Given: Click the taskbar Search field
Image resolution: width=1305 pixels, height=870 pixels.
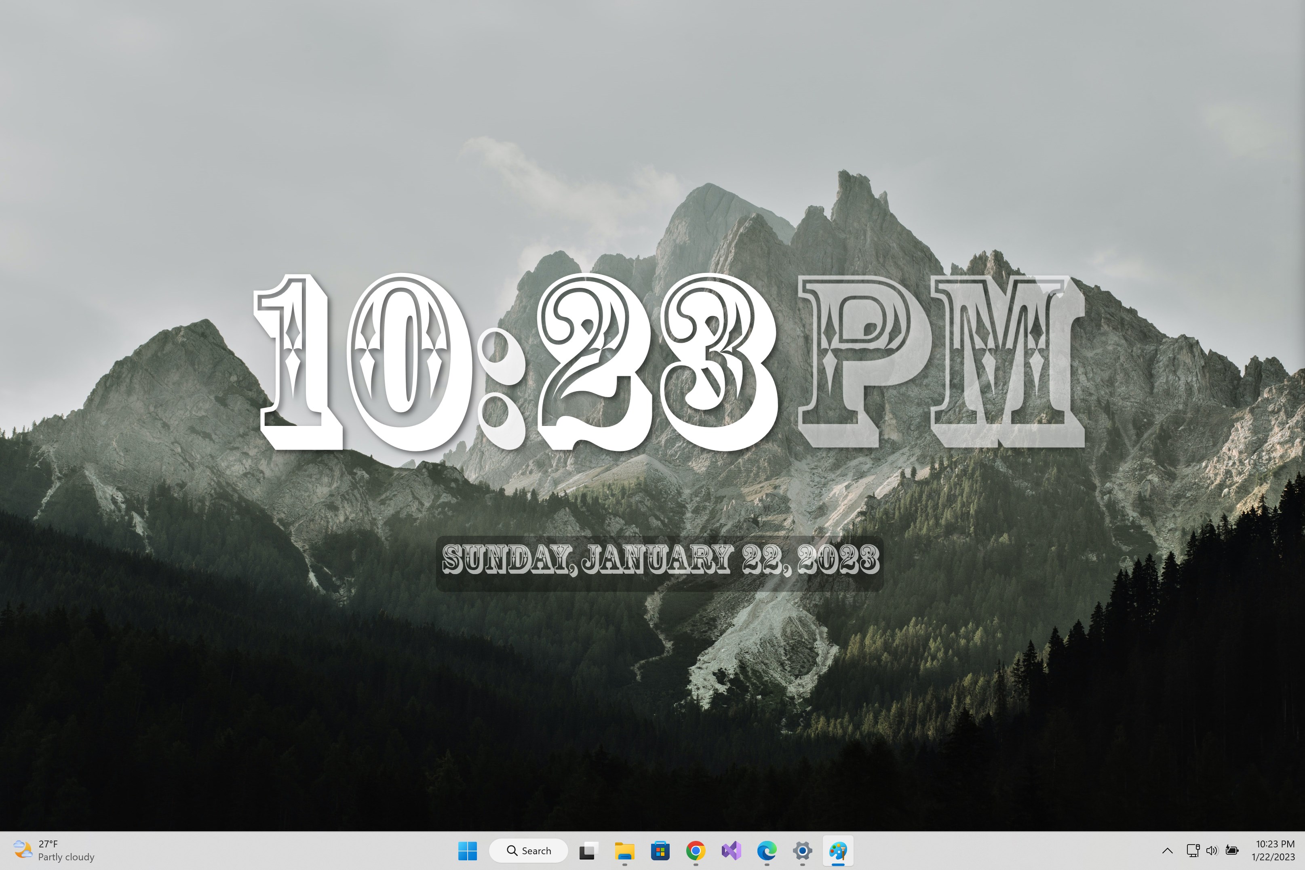Looking at the screenshot, I should [527, 850].
